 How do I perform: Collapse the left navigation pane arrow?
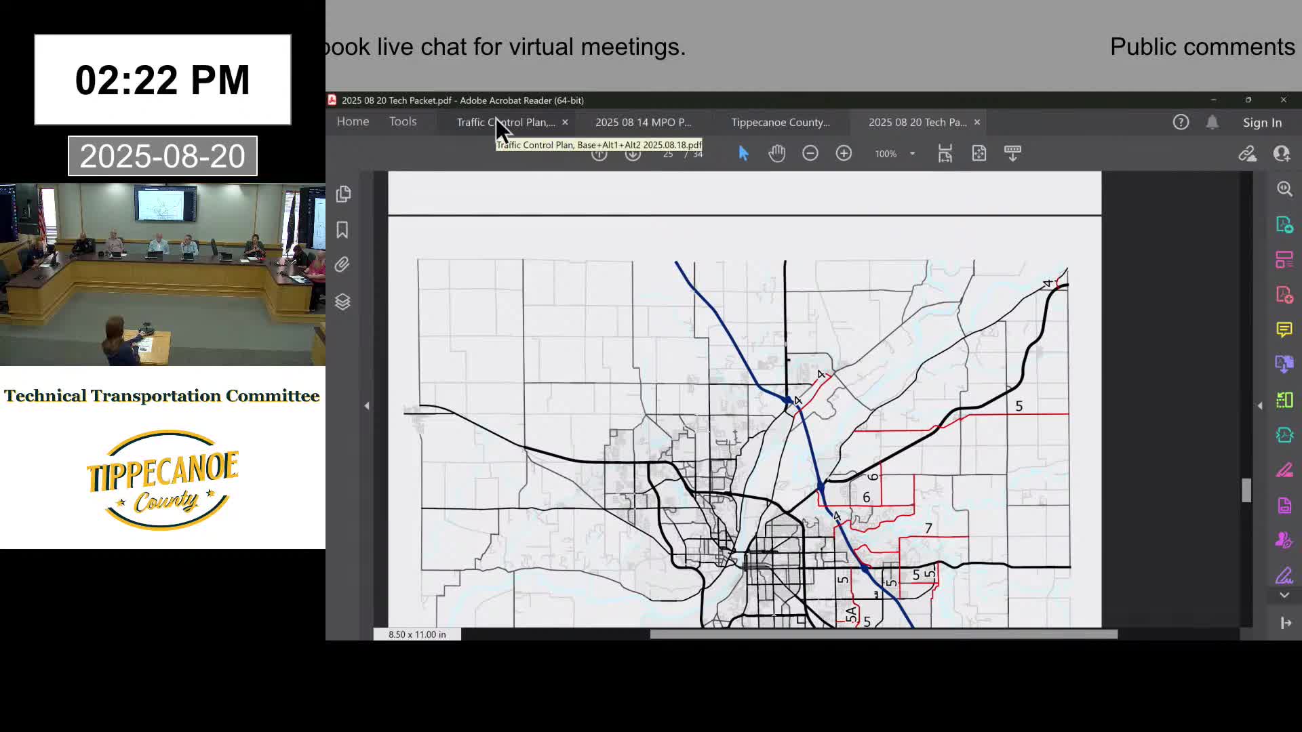click(x=367, y=406)
